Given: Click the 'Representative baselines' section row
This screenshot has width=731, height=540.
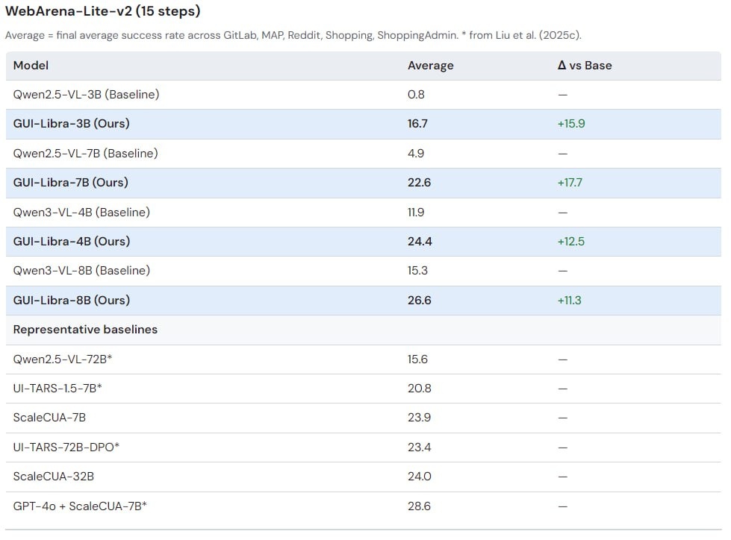Looking at the screenshot, I should [363, 330].
